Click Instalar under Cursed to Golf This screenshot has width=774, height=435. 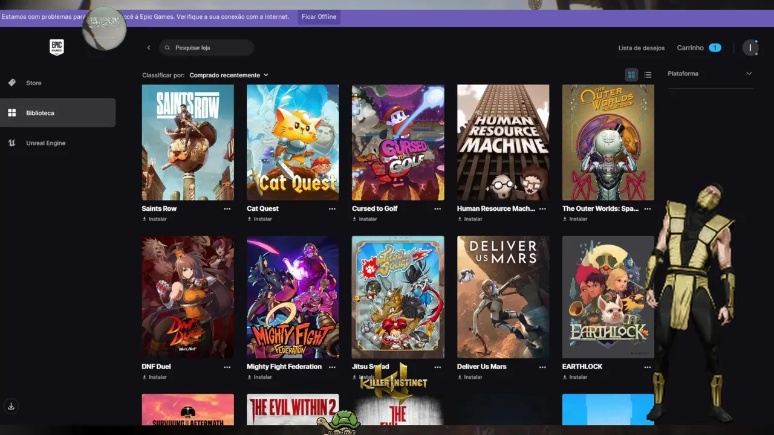point(365,219)
